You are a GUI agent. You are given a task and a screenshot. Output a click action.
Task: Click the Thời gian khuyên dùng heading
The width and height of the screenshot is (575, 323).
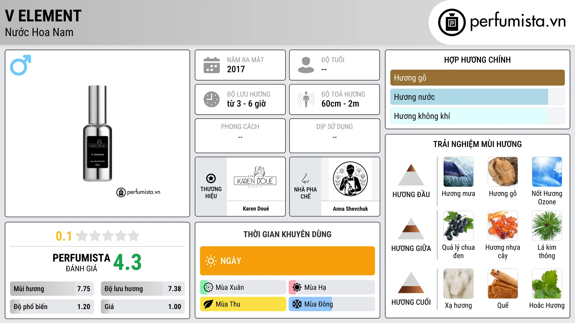tap(287, 234)
